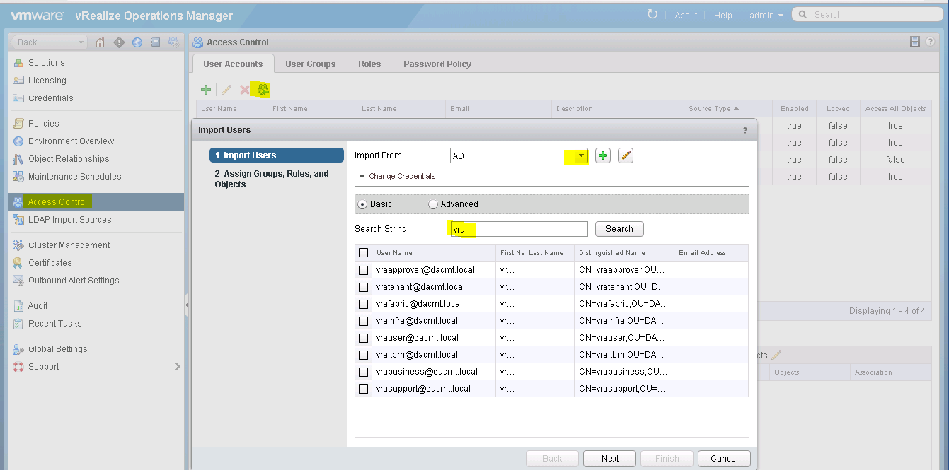Image resolution: width=949 pixels, height=470 pixels.
Task: Collapse the left navigation pane handle
Action: [186, 305]
